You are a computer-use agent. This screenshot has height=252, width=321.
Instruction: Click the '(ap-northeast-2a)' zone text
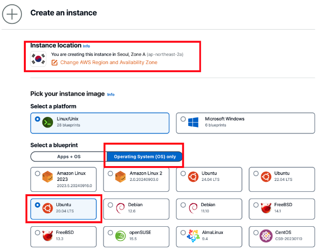[x=165, y=54]
